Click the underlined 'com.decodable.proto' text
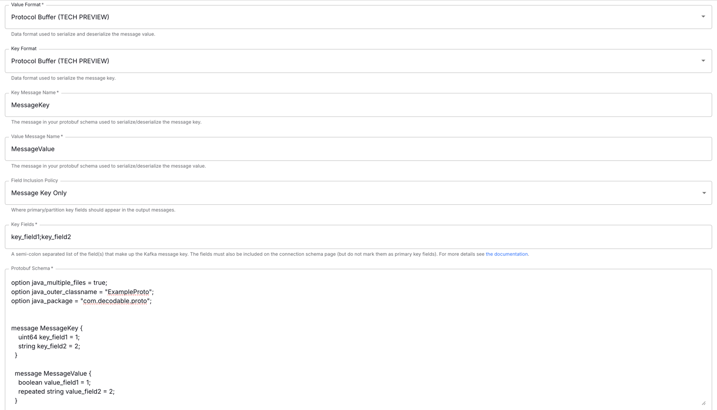The image size is (717, 410). (x=115, y=301)
